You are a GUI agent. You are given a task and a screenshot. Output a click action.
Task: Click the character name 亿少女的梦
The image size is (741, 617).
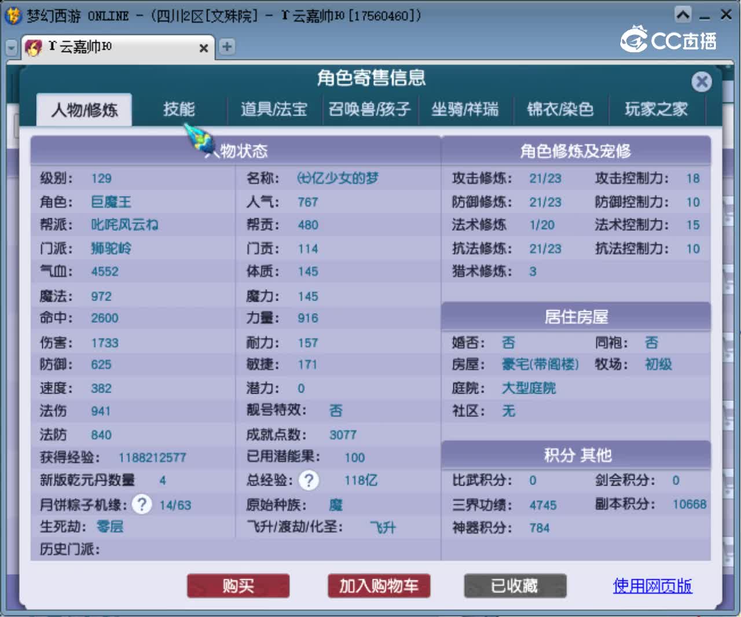[x=338, y=178]
